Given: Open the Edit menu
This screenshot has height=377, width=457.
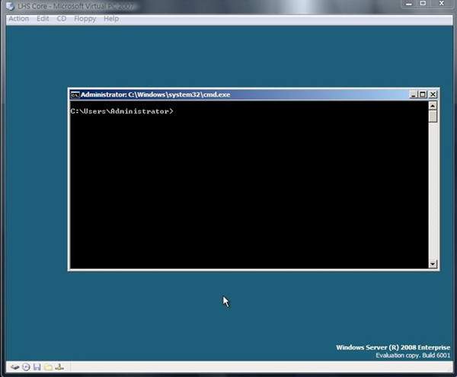Looking at the screenshot, I should tap(43, 18).
